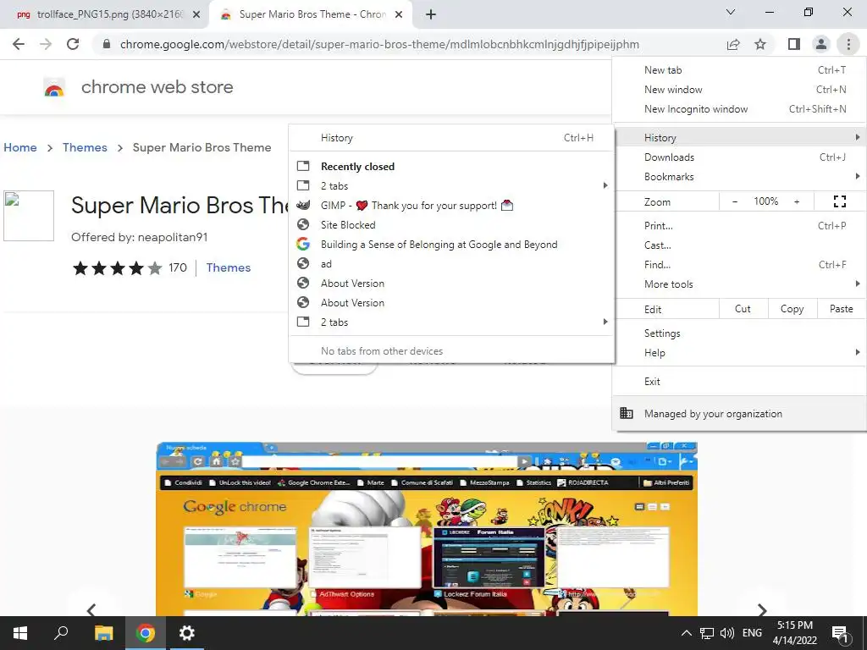Reload the current page
The width and height of the screenshot is (867, 650).
click(73, 44)
